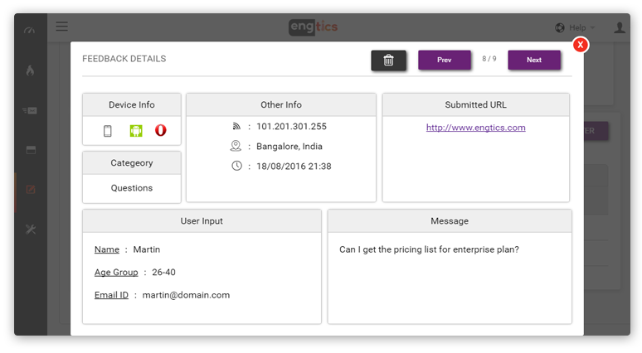
Task: Open the hamburger menu in the header
Action: pos(62,27)
